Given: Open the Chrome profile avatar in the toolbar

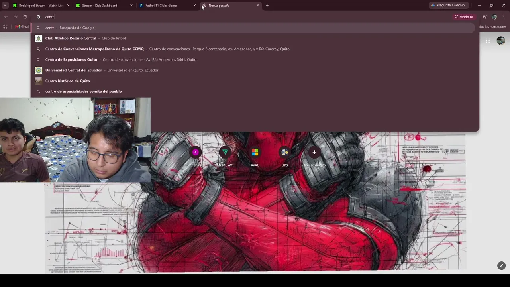Looking at the screenshot, I should click(x=494, y=17).
